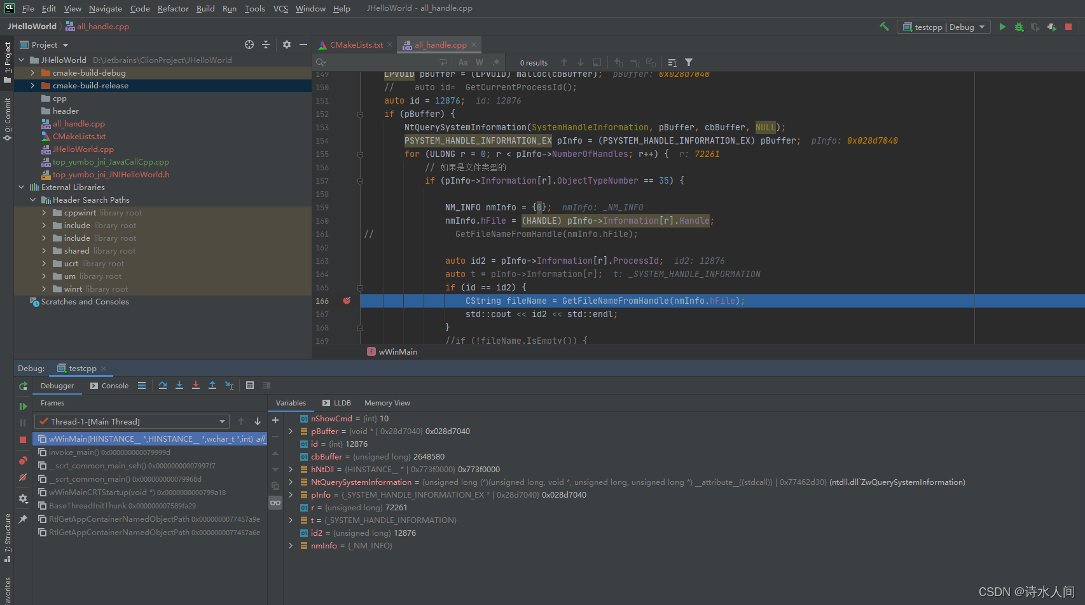This screenshot has height=605, width=1085.
Task: Start debugging with the bug icon
Action: [1019, 27]
